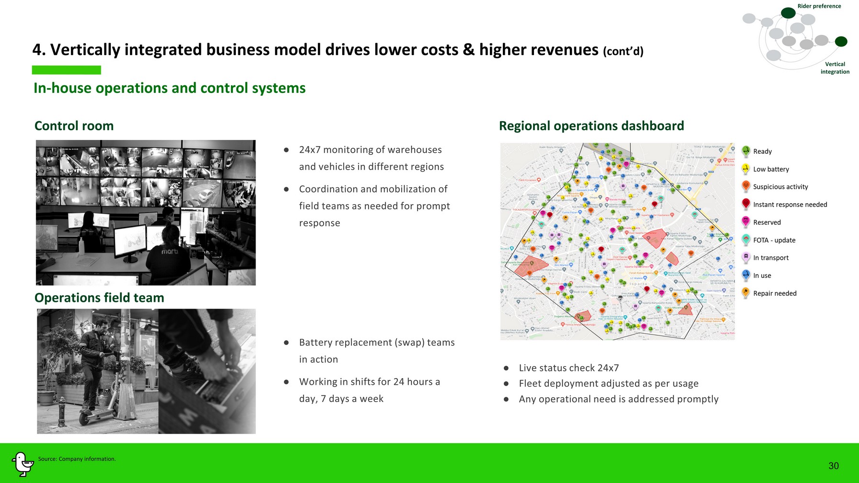
Task: Click the teal FOTA - update pin icon
Action: 746,240
